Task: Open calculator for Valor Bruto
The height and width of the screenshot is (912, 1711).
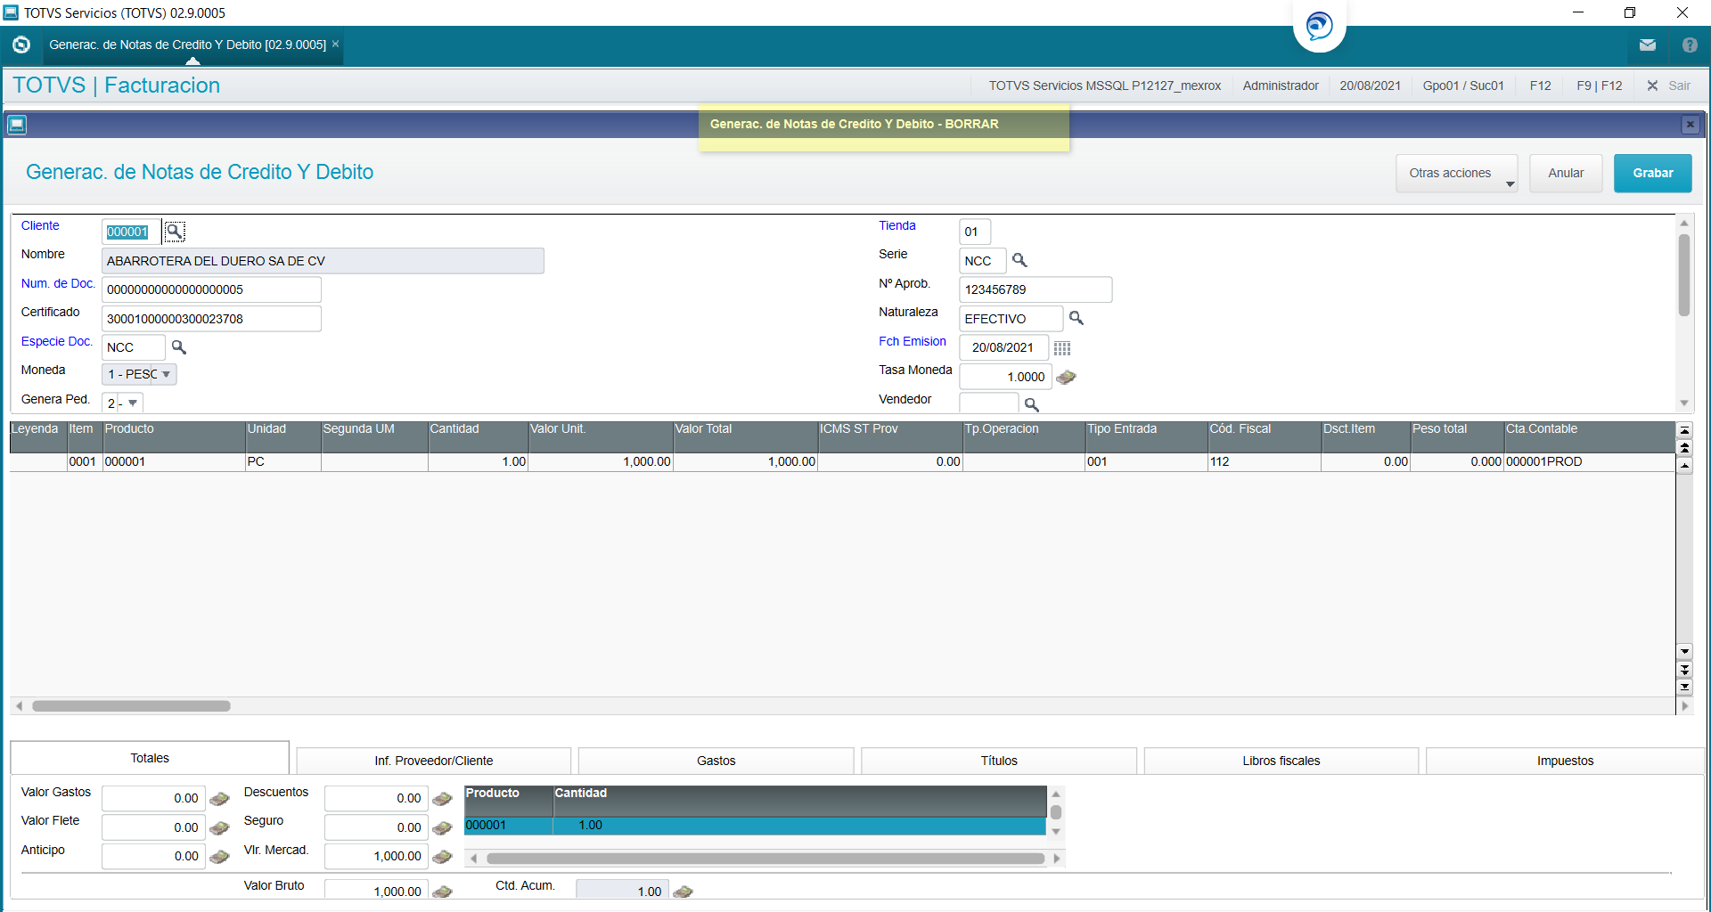Action: point(442,892)
